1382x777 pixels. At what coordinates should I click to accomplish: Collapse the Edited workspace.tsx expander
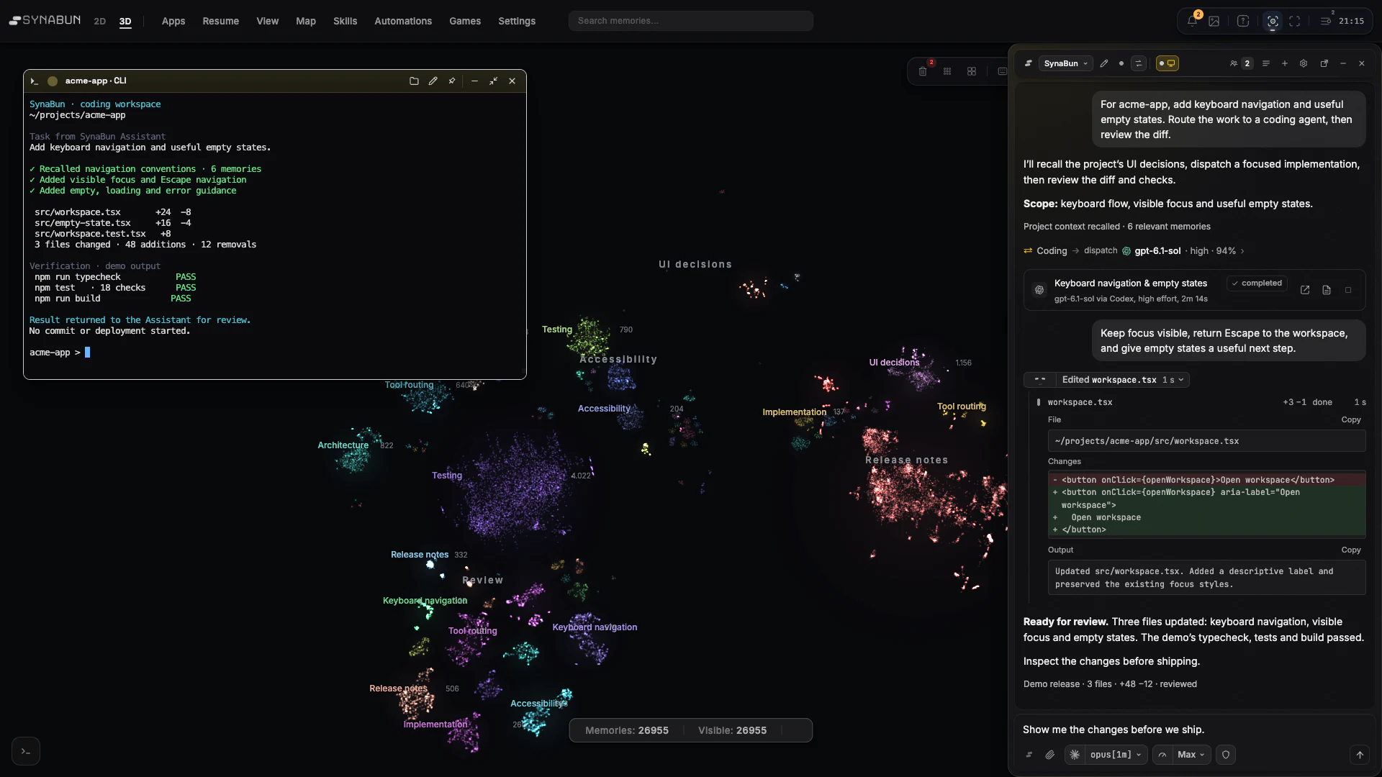[1106, 380]
